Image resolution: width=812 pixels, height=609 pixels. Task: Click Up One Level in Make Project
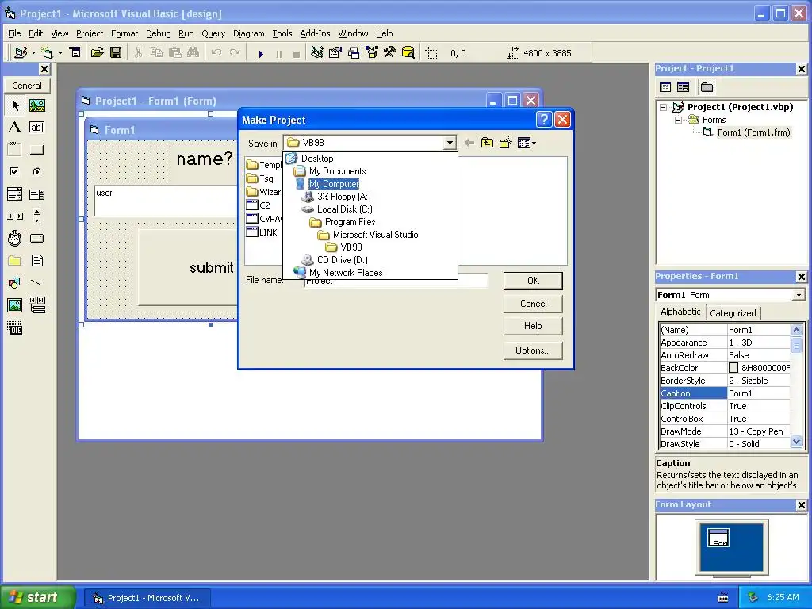point(487,143)
